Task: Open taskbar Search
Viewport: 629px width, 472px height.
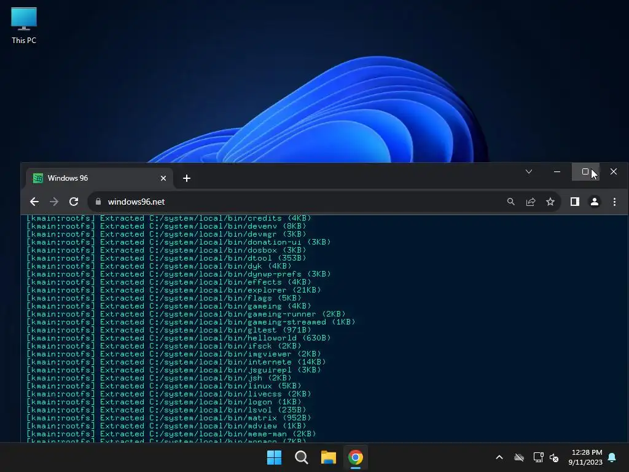Action: [x=301, y=457]
